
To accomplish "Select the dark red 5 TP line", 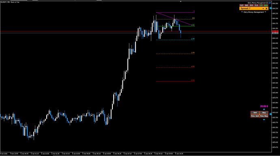I will click(x=176, y=81).
